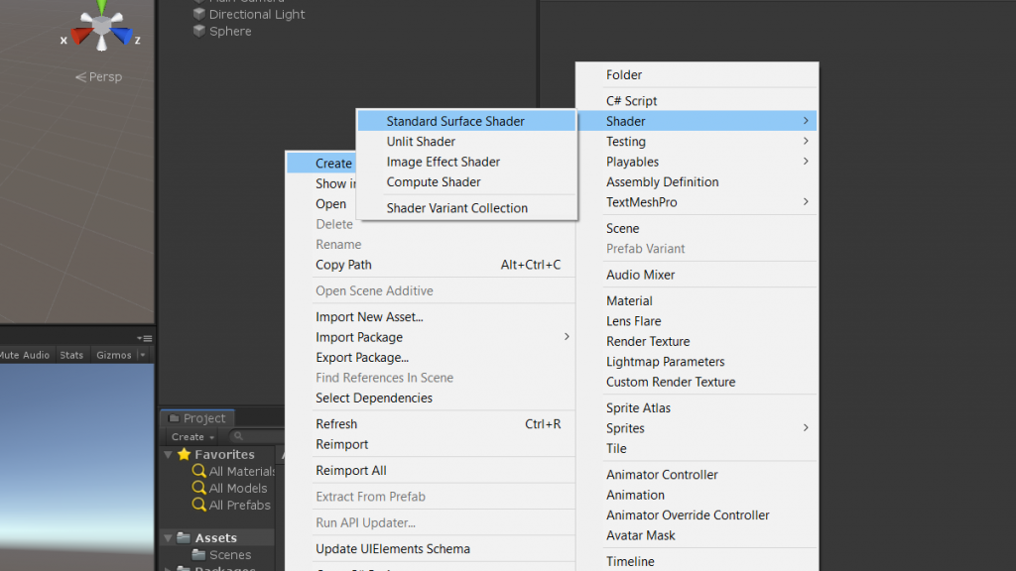The width and height of the screenshot is (1016, 571).
Task: Toggle Mute Audio in Game view
Action: (x=24, y=355)
